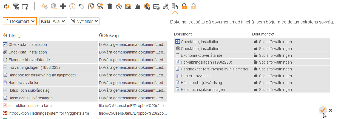Click the search and replace icon
This screenshot has height=119, width=341.
click(x=100, y=6)
